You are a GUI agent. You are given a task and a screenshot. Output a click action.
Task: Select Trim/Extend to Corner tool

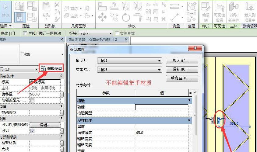click(138, 17)
